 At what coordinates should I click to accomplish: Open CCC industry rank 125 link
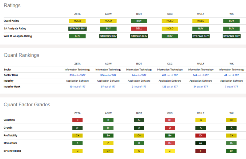(164, 86)
